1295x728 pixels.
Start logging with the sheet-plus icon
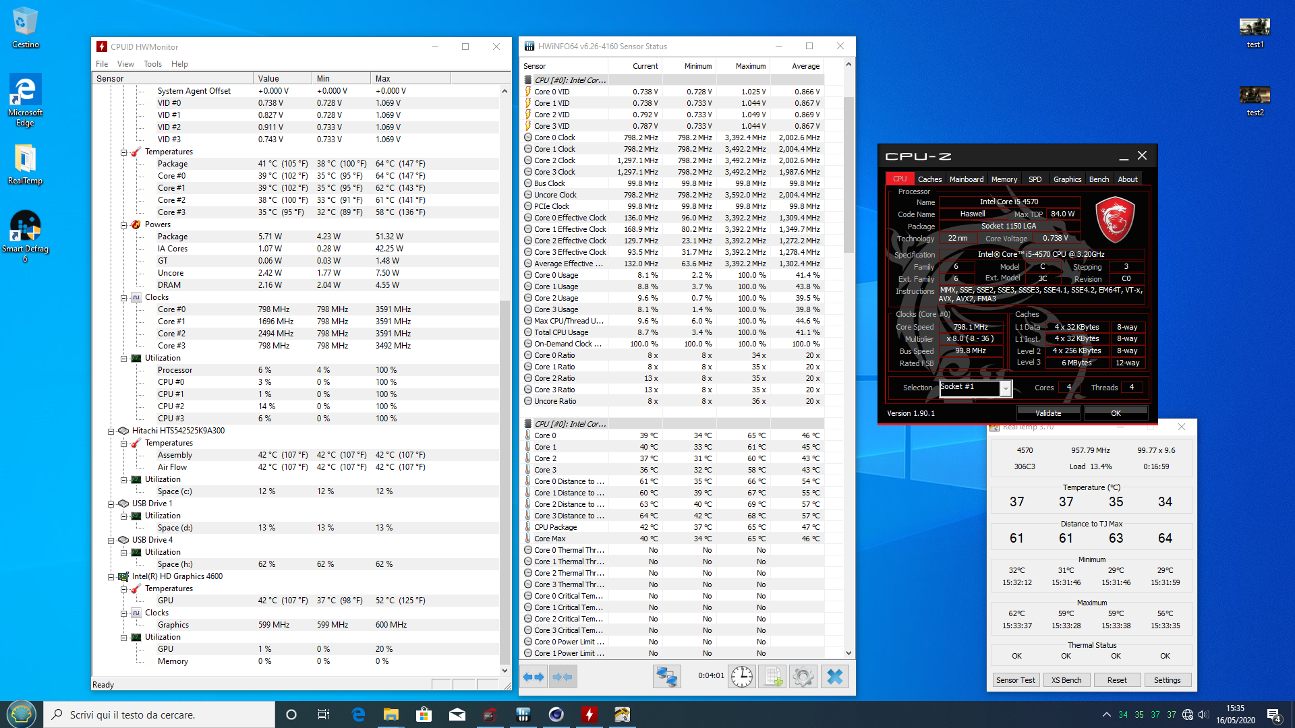pyautogui.click(x=773, y=677)
